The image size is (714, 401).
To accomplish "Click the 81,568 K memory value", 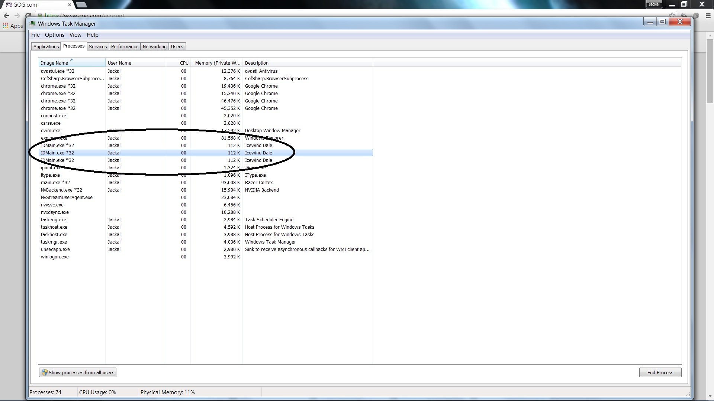I will pyautogui.click(x=231, y=138).
